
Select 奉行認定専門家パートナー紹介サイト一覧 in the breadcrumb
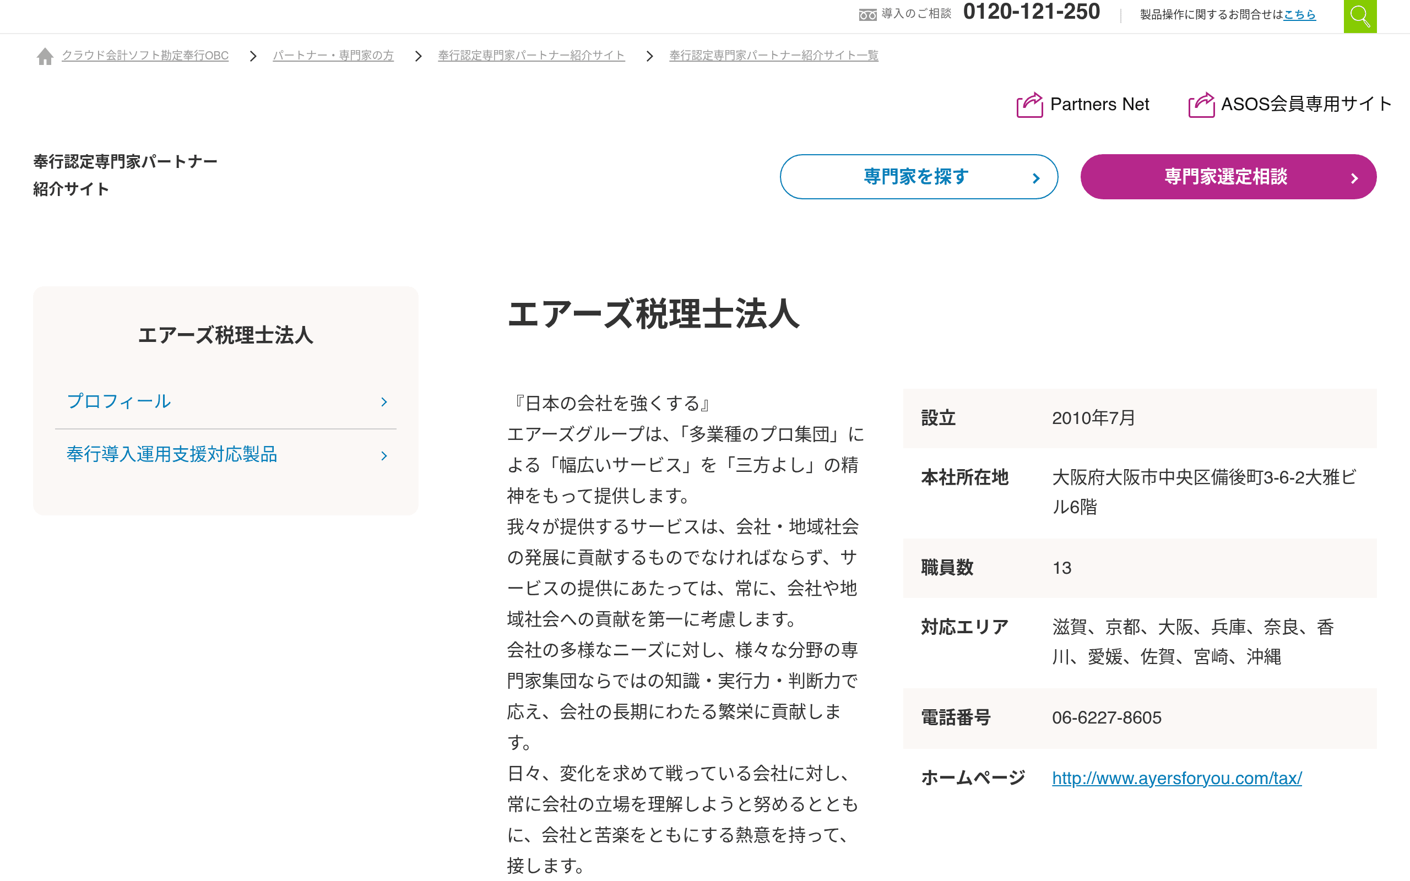(x=773, y=56)
